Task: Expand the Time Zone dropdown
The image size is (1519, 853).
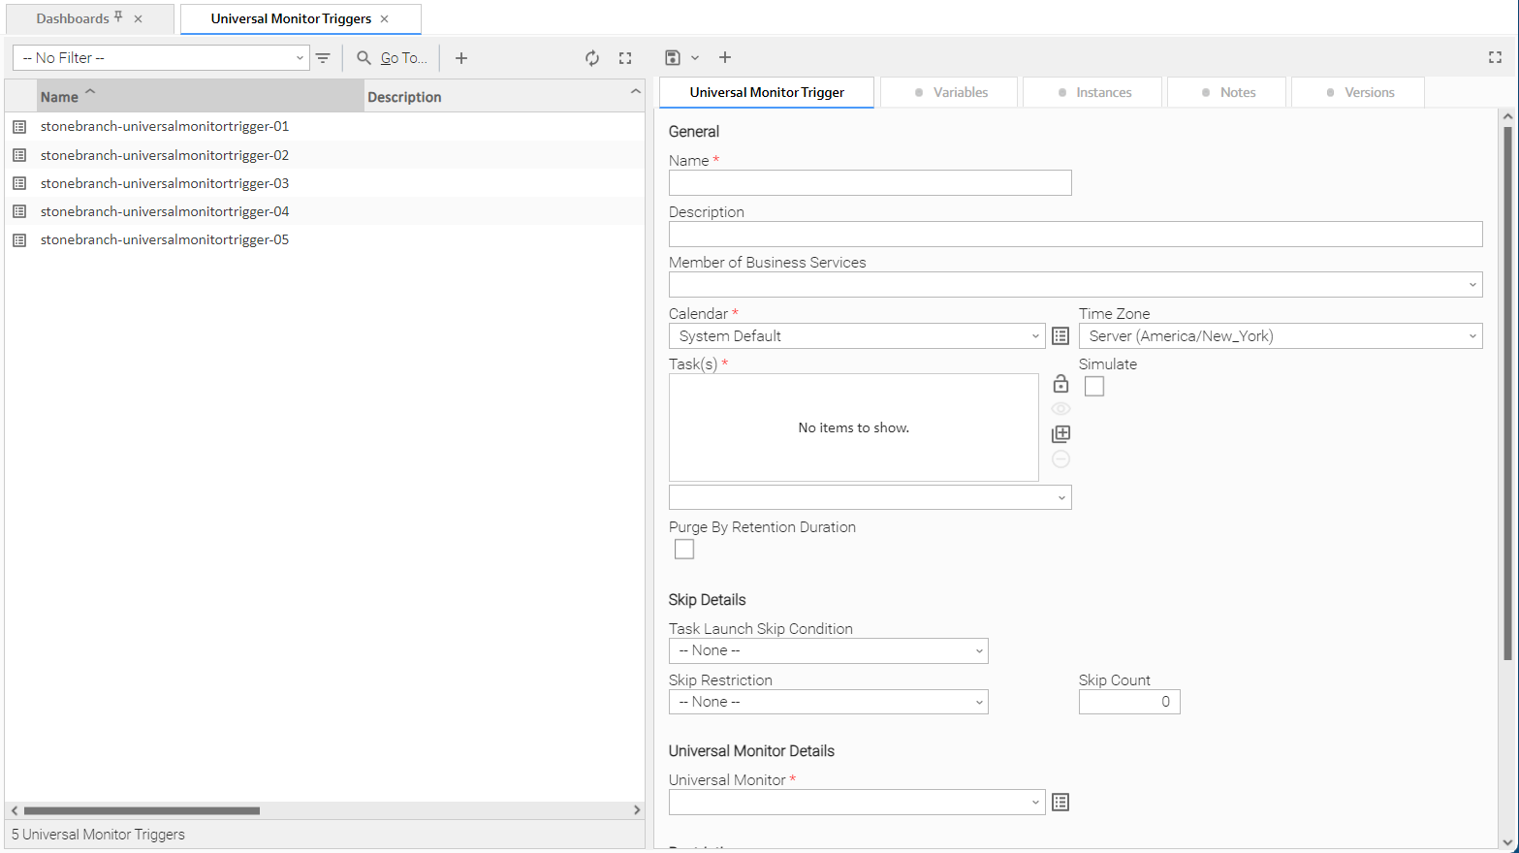Action: (x=1280, y=336)
